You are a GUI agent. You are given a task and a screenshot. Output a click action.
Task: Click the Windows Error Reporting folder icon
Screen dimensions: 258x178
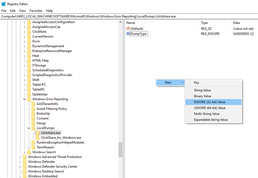pyautogui.click(x=29, y=99)
